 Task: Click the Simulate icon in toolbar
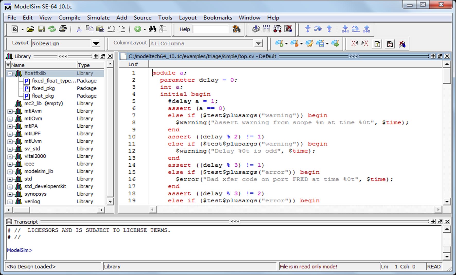point(277,29)
